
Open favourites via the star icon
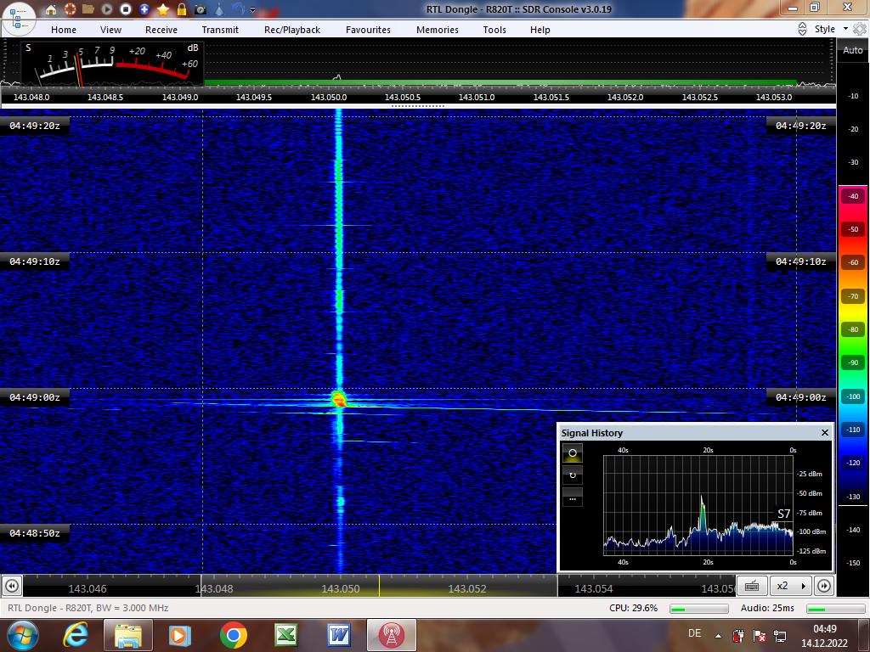coord(163,9)
